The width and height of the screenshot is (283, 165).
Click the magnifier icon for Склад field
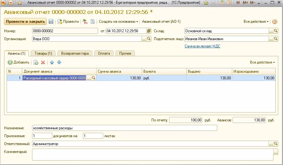point(276,31)
